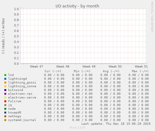Viewport: 155px width, 131px height.
Task: Select the 'lnd' legend label
Action: click(x=11, y=75)
